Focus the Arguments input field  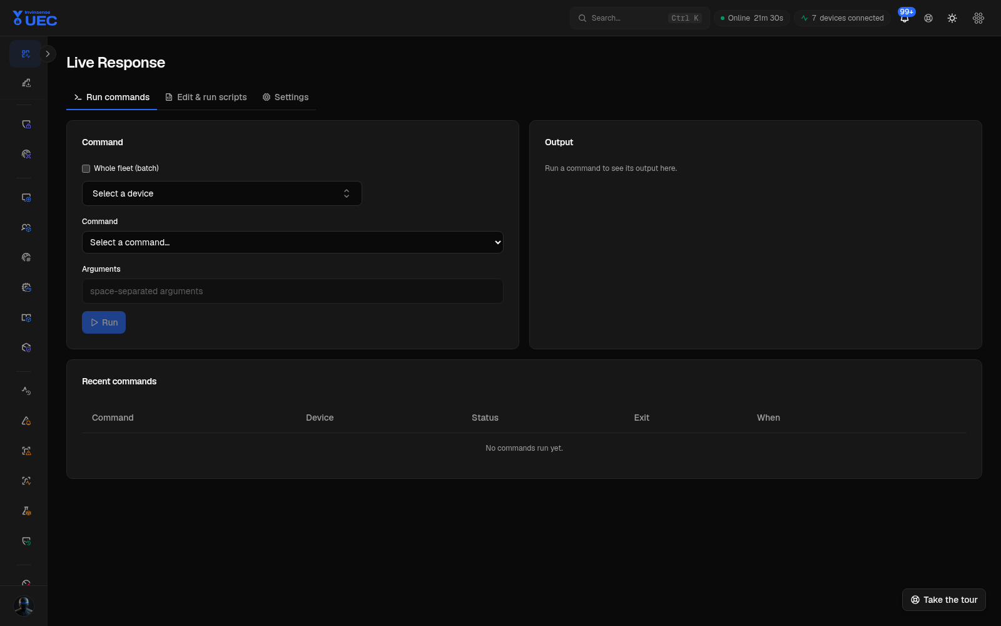click(293, 291)
